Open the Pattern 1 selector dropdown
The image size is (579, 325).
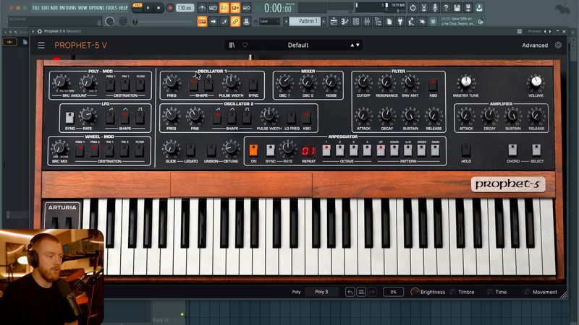(x=305, y=22)
